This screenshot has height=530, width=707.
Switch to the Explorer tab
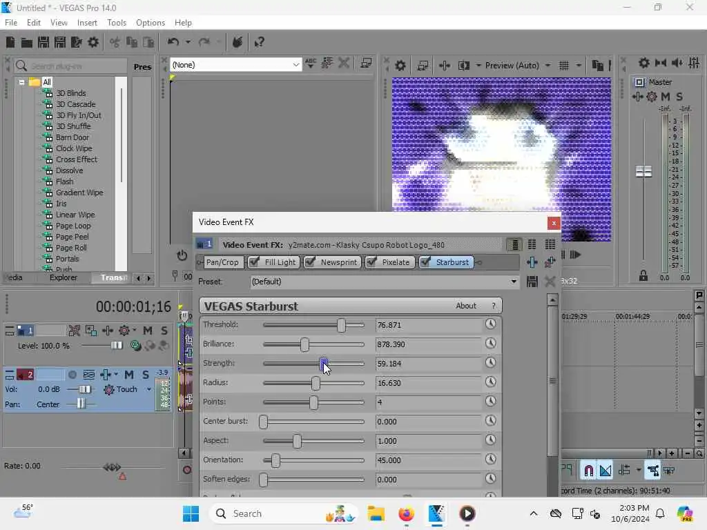click(x=64, y=277)
